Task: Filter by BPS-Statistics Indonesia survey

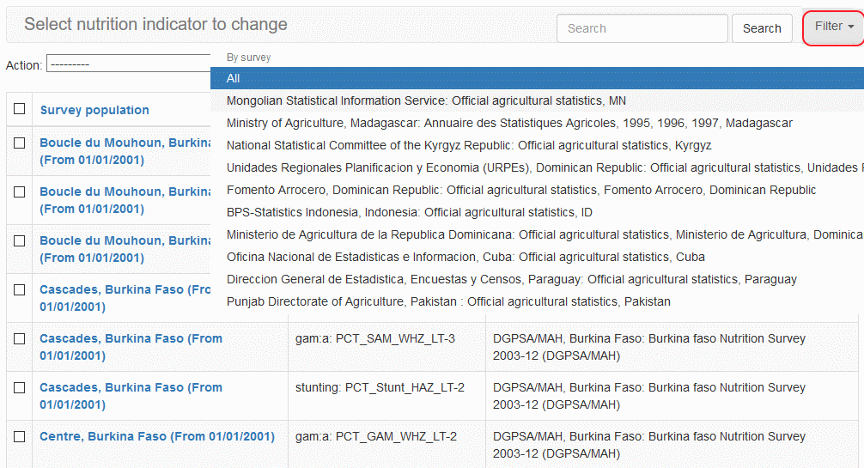Action: pos(410,212)
